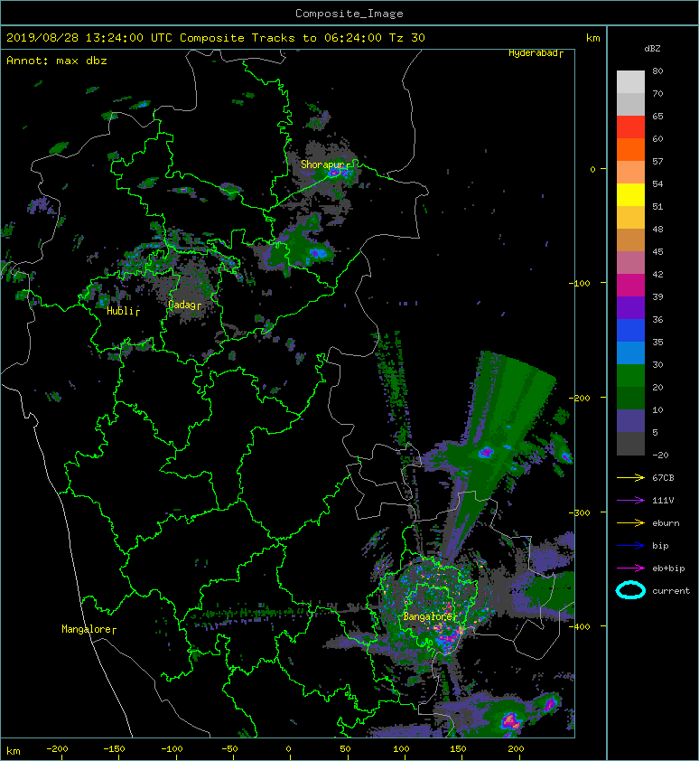This screenshot has height=761, width=699.
Task: Click the 'km' unit label at top right
Action: point(592,38)
